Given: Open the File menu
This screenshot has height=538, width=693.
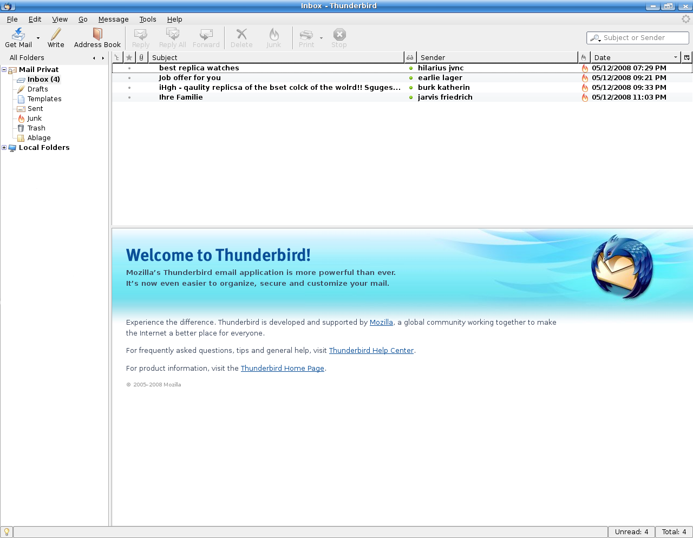Looking at the screenshot, I should [12, 19].
